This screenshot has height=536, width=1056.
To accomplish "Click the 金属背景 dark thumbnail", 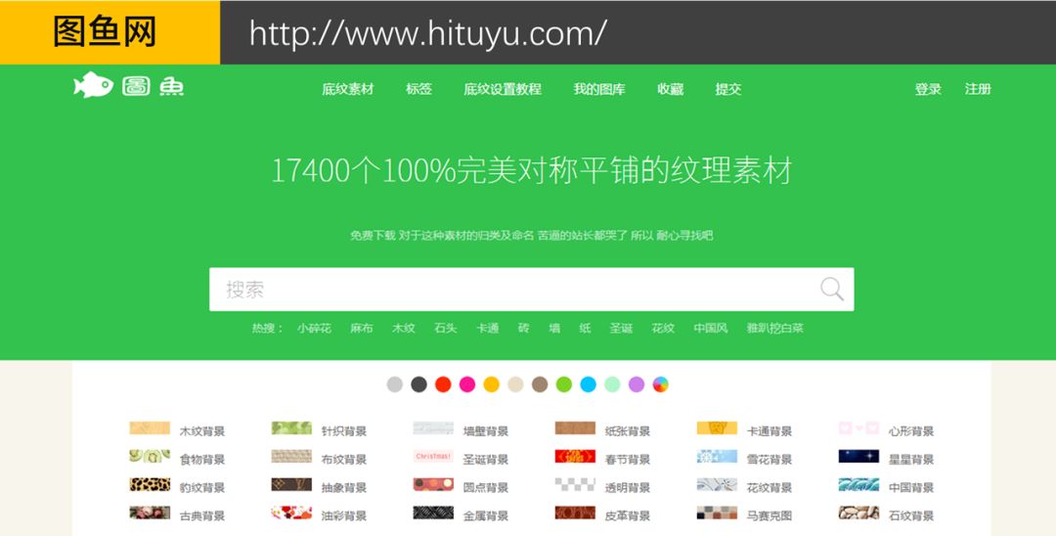I will tap(433, 514).
